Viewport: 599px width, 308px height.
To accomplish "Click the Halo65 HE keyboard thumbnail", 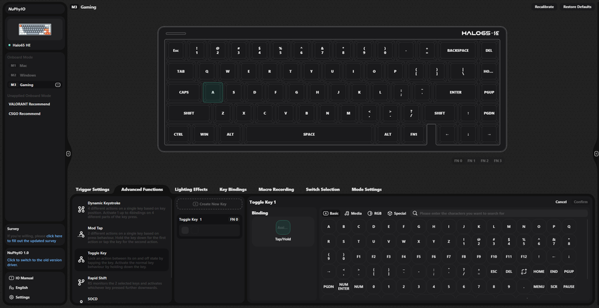I will coord(35,29).
